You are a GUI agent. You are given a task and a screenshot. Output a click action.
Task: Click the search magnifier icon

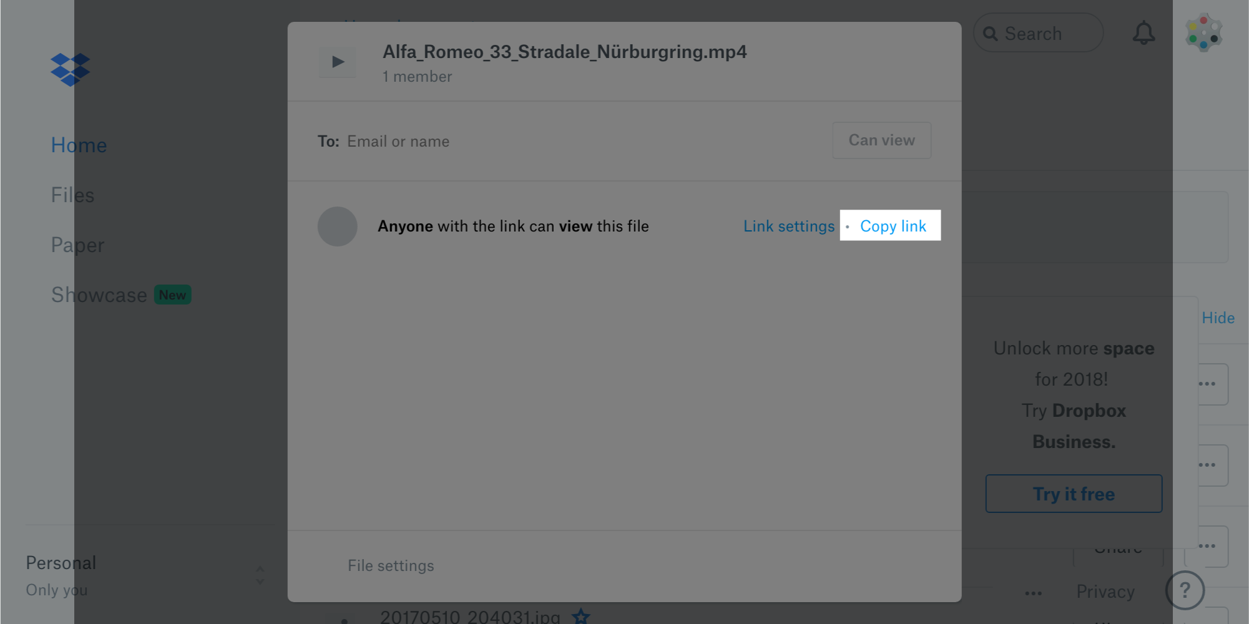(990, 34)
